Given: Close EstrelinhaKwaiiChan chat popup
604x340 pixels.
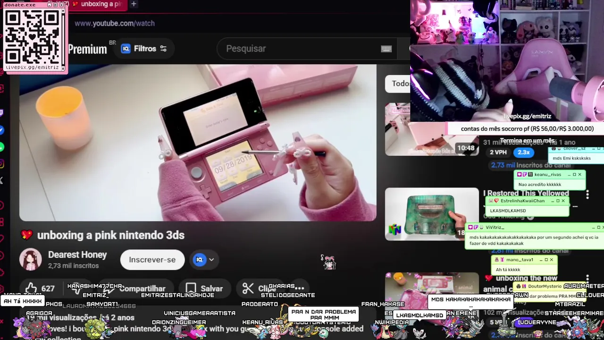Looking at the screenshot, I should coord(563,201).
